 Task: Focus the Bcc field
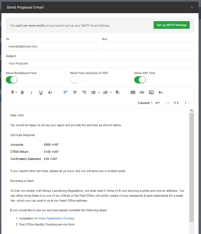(x=148, y=46)
